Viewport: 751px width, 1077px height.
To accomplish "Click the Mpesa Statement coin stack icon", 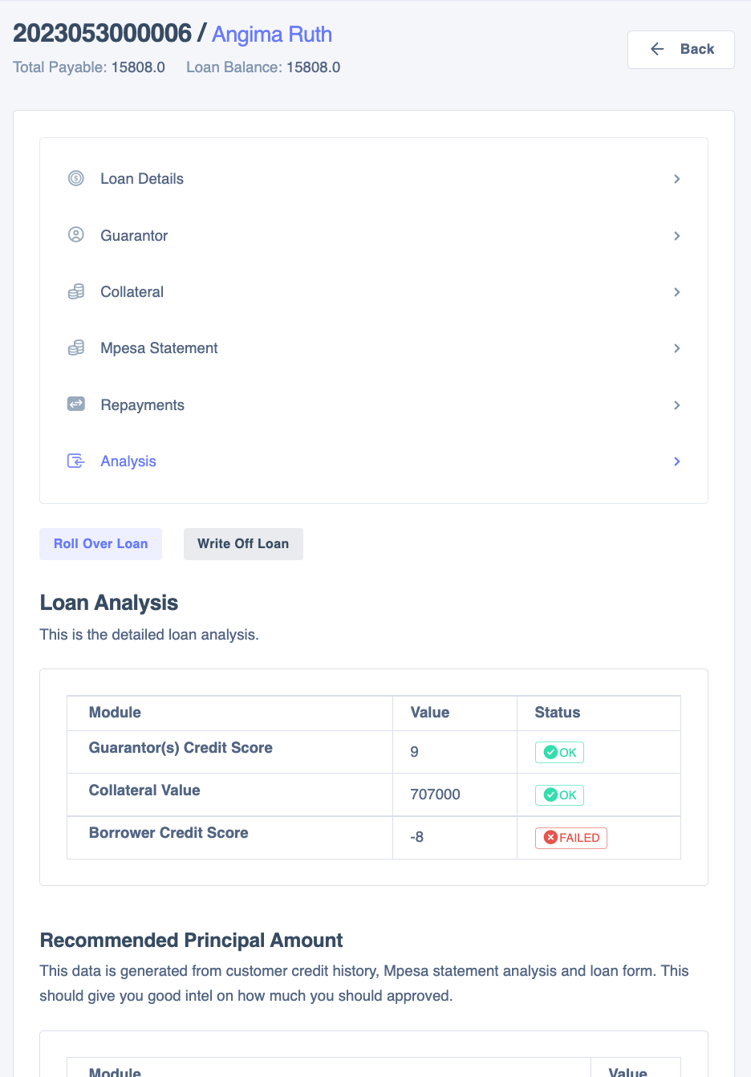I will pos(76,347).
